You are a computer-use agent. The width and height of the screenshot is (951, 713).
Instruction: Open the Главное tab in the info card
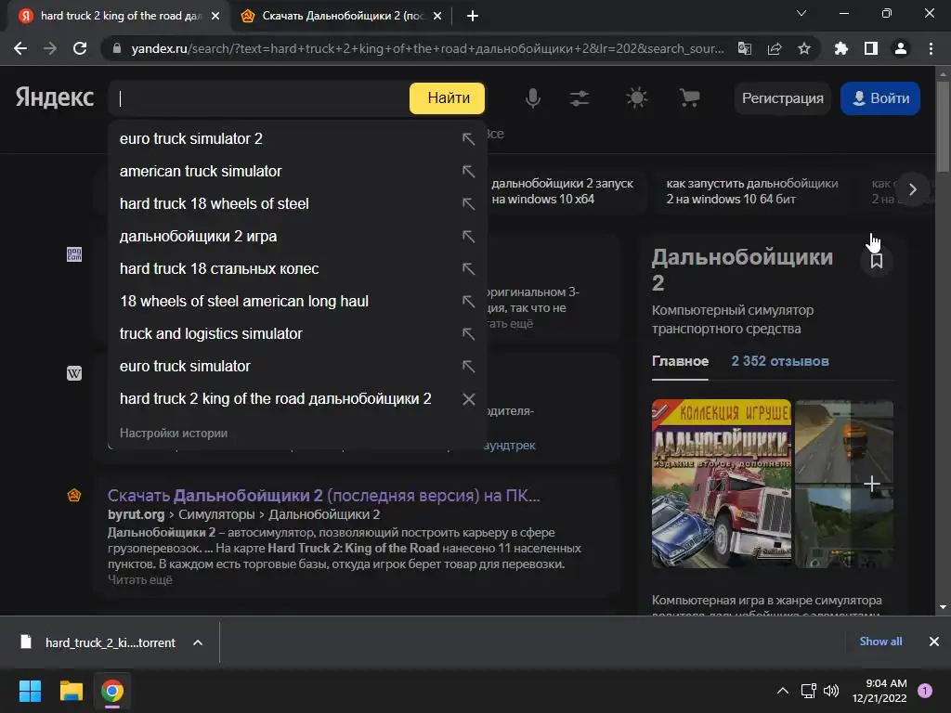coord(680,361)
